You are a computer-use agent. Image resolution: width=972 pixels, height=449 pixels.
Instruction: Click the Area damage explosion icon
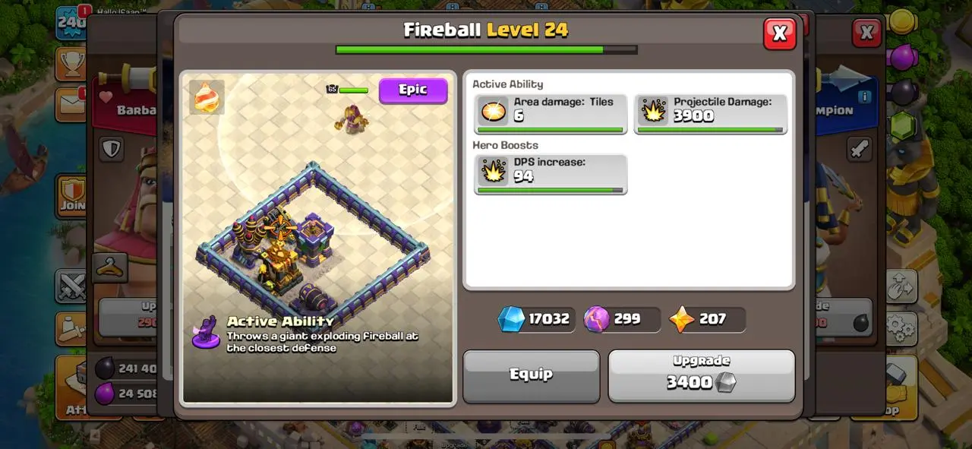(494, 112)
